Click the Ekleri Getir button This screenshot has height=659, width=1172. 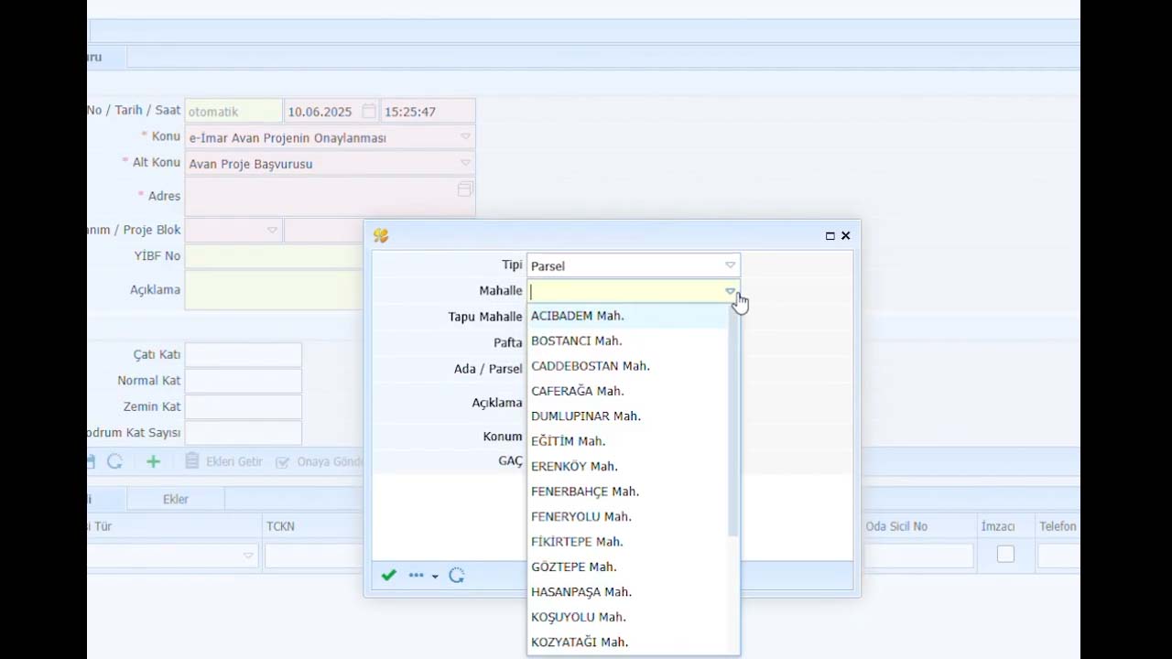pos(224,461)
